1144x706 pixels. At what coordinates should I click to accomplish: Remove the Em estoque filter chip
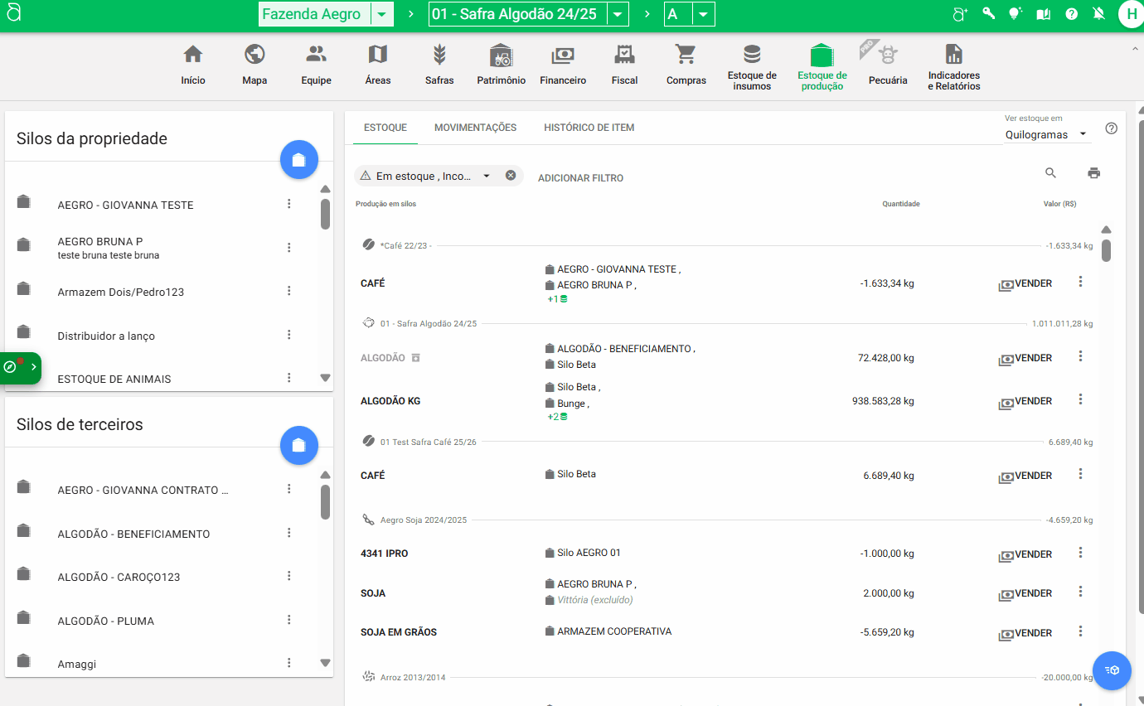coord(511,176)
